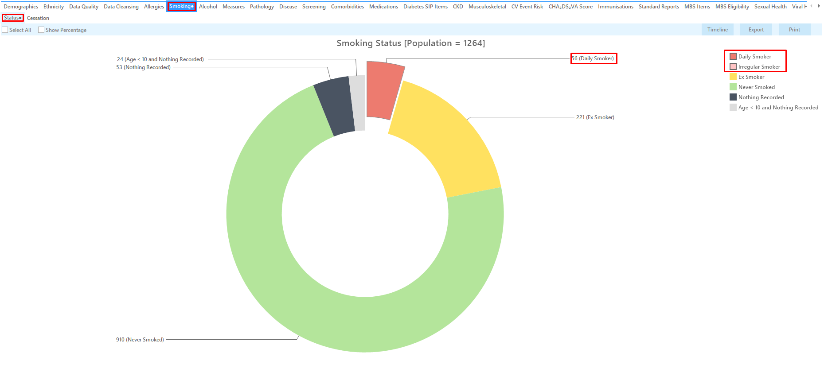Select the Smoking tab
The width and height of the screenshot is (824, 376).
(181, 6)
